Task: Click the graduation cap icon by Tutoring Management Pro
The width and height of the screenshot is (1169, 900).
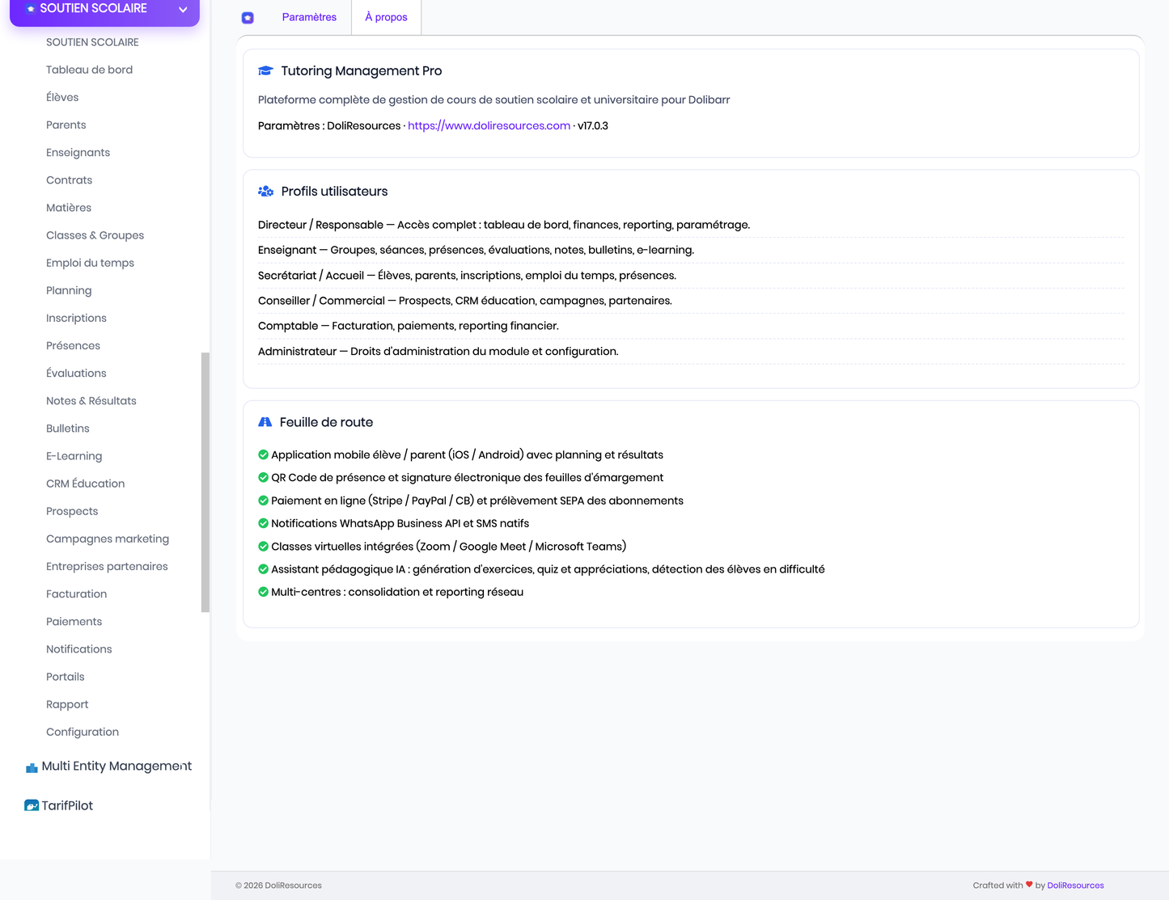Action: tap(265, 71)
